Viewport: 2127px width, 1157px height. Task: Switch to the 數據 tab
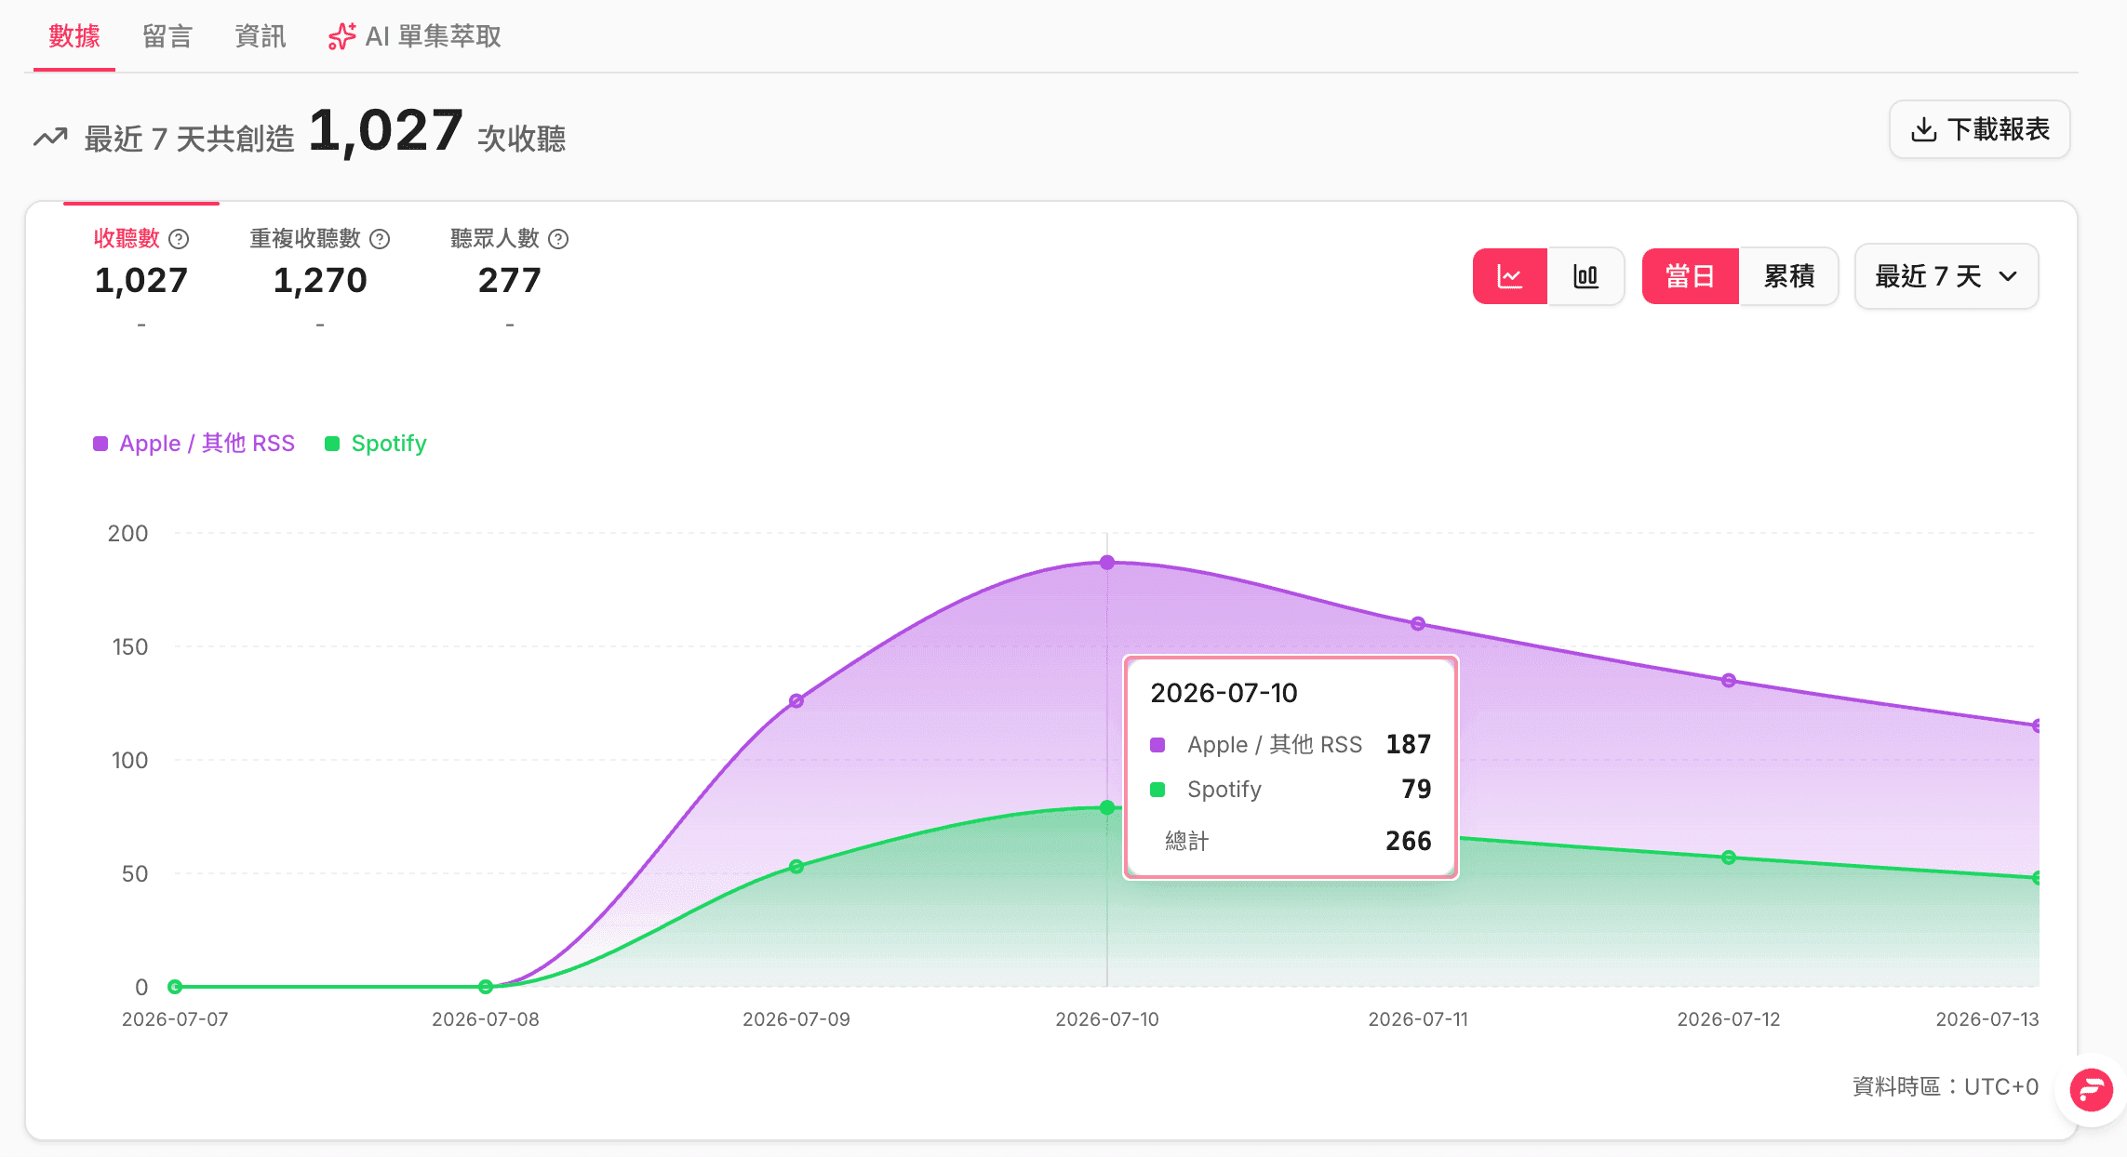(x=74, y=36)
